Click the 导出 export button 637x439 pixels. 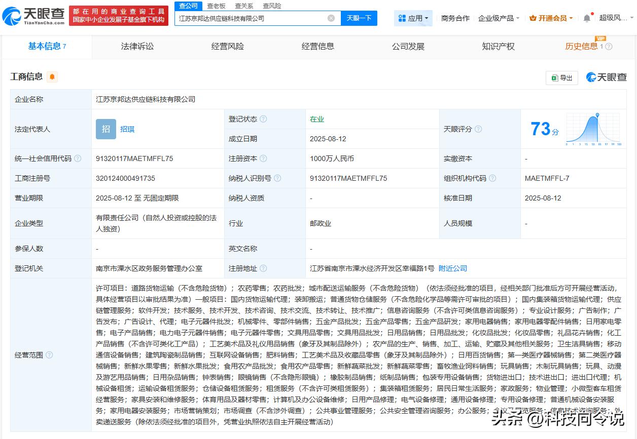562,77
